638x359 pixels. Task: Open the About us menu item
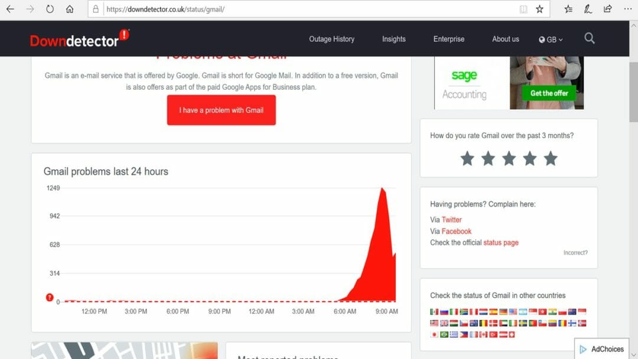pos(505,39)
